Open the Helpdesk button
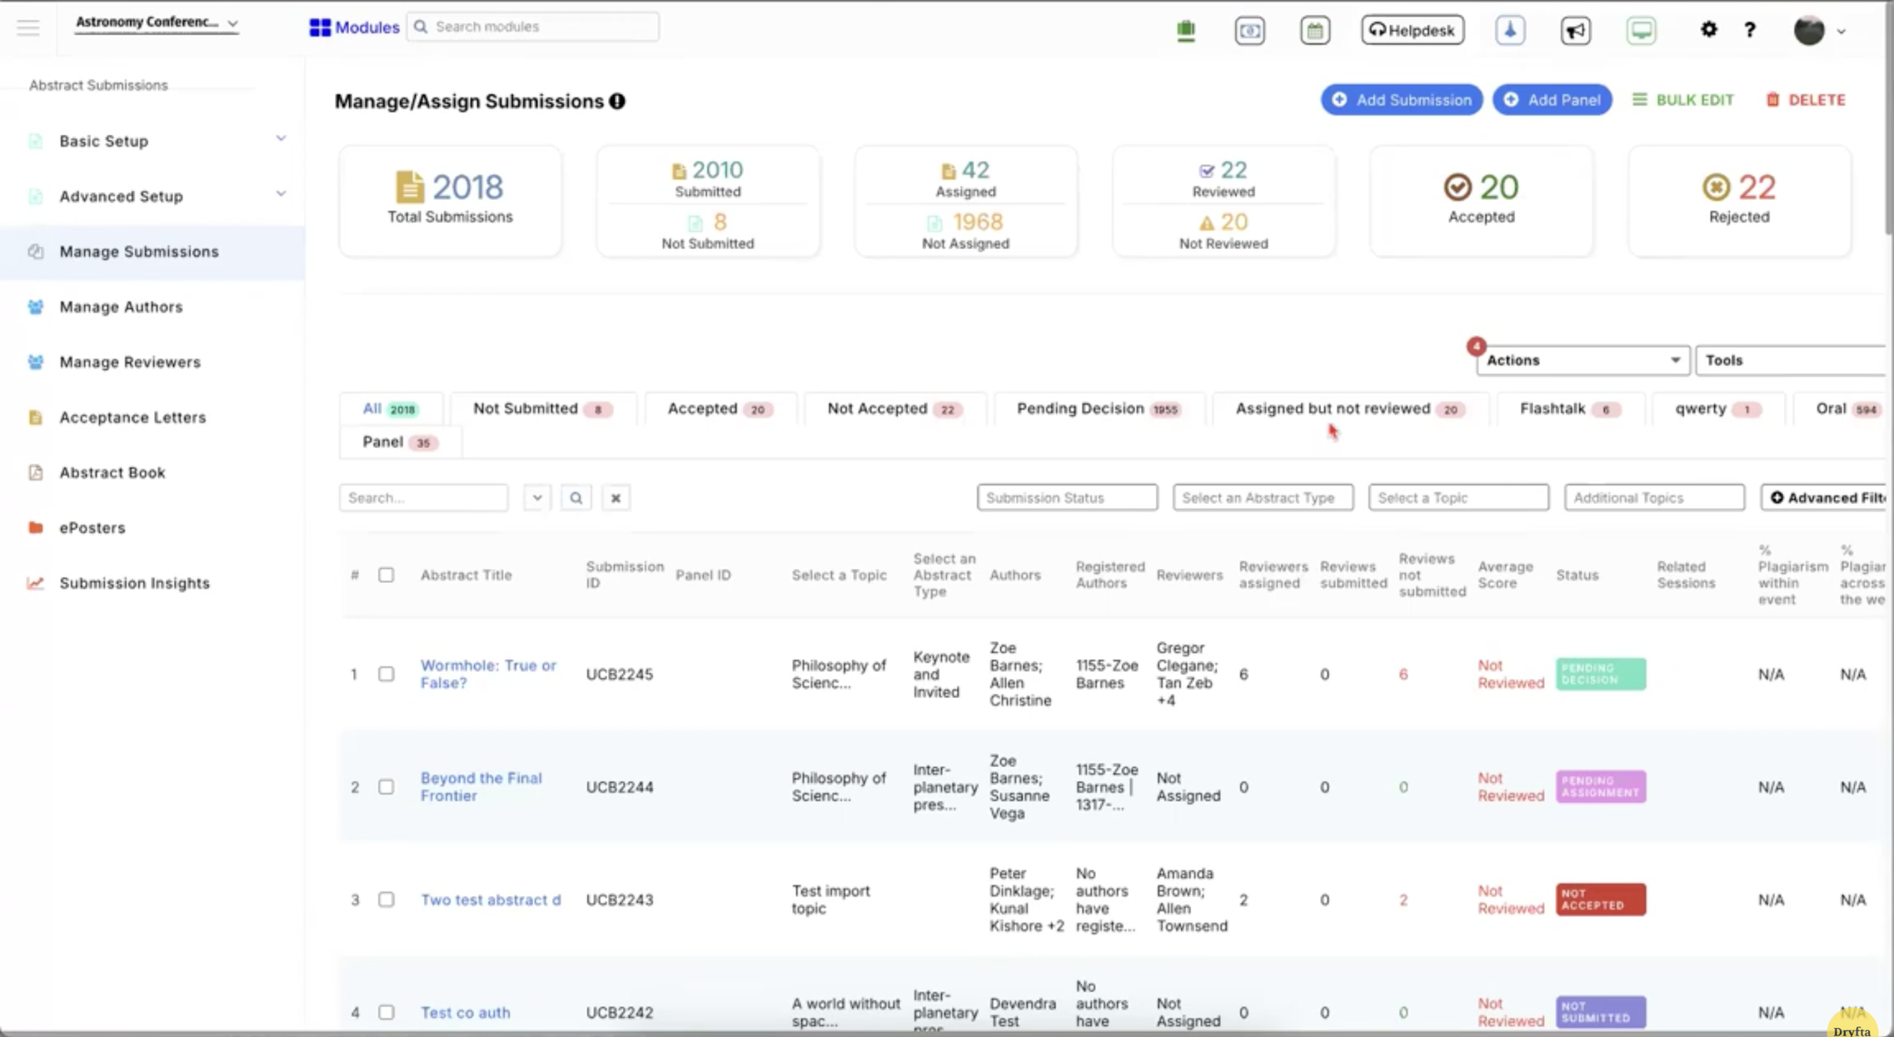Image resolution: width=1894 pixels, height=1037 pixels. [1412, 30]
